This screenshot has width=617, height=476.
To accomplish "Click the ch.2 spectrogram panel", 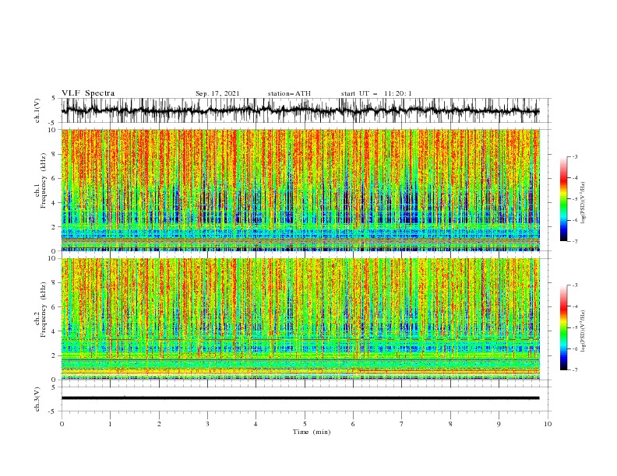I will [301, 319].
